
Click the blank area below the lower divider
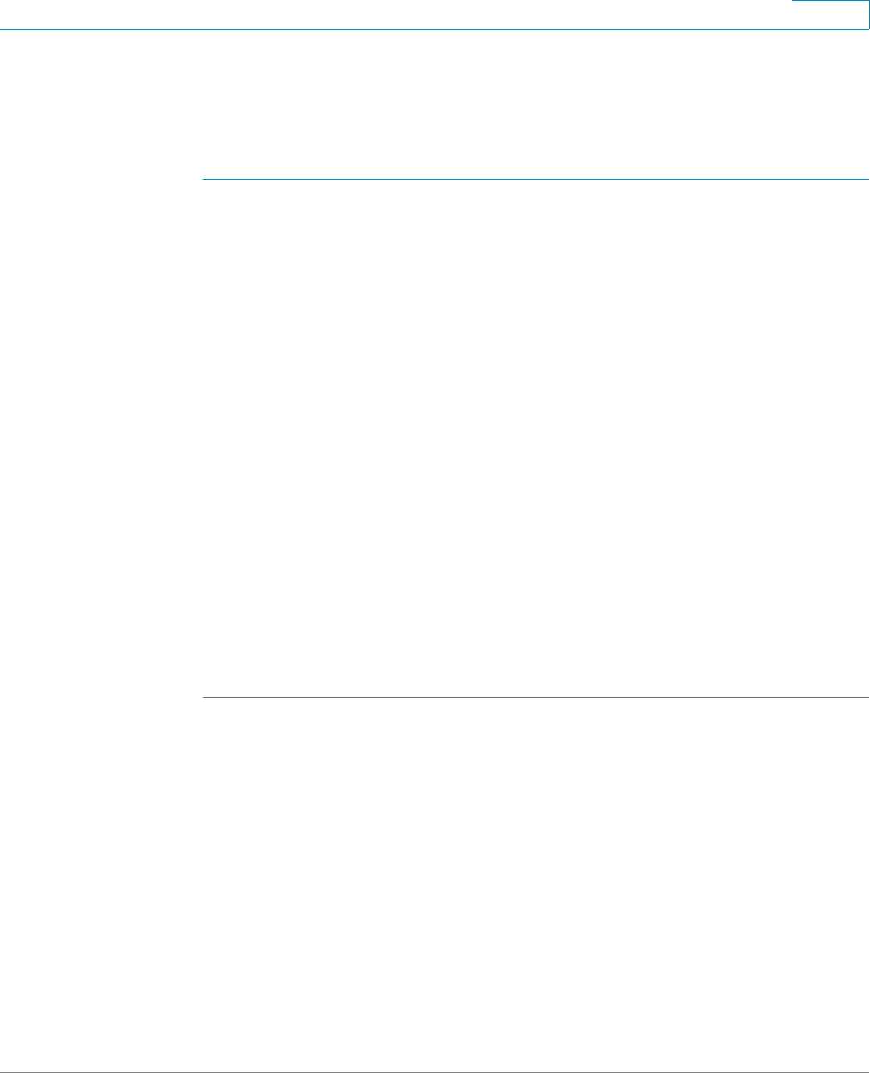[x=536, y=884]
